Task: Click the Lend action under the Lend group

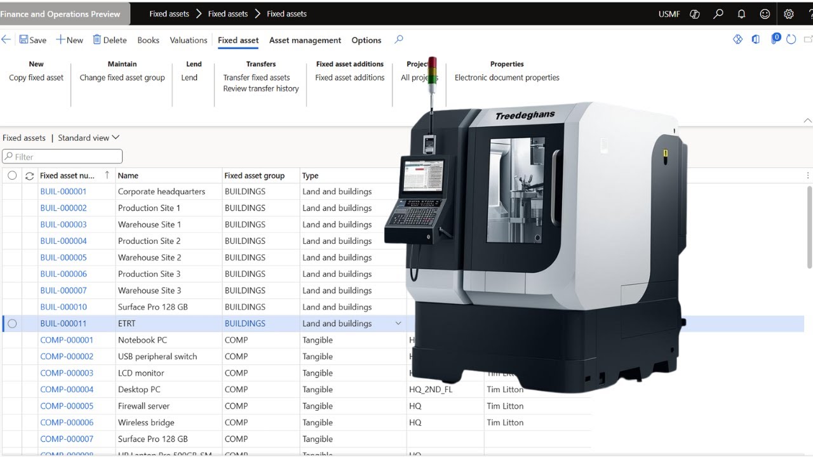Action: coord(189,77)
